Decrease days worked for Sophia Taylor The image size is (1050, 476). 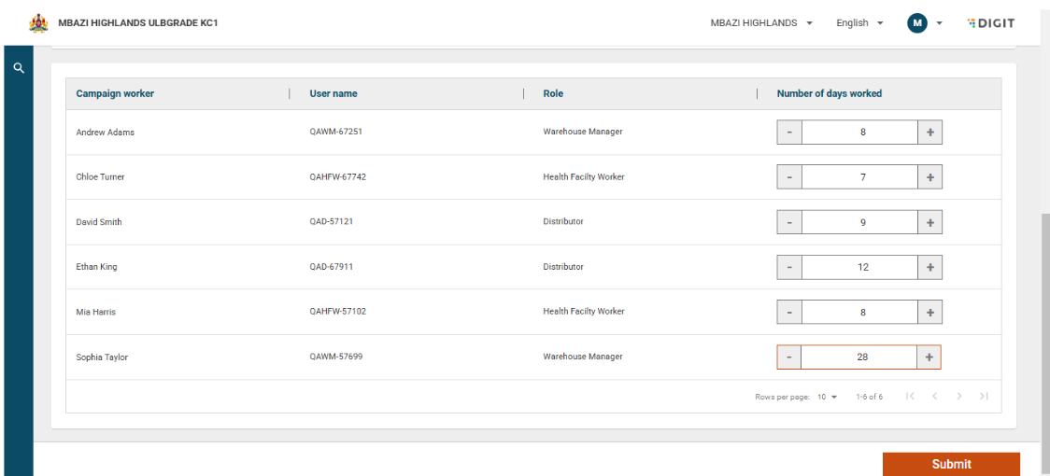789,357
